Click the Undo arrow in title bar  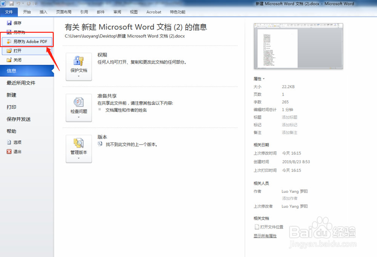18,4
